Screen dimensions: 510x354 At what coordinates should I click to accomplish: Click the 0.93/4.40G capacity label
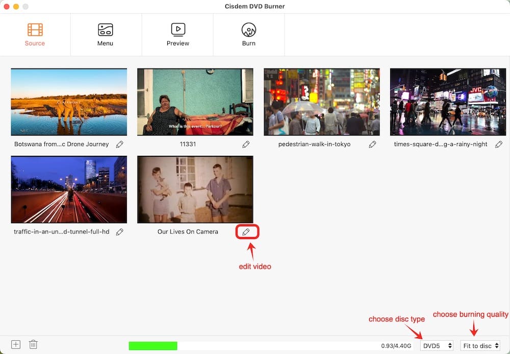396,345
